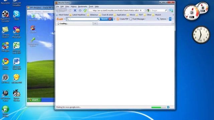214x120 pixels.
Task: Click the green pin icon in the XP VM
Action: tap(33, 42)
